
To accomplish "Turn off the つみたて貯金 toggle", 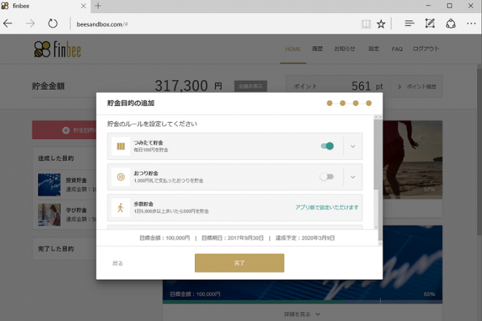I will (327, 146).
